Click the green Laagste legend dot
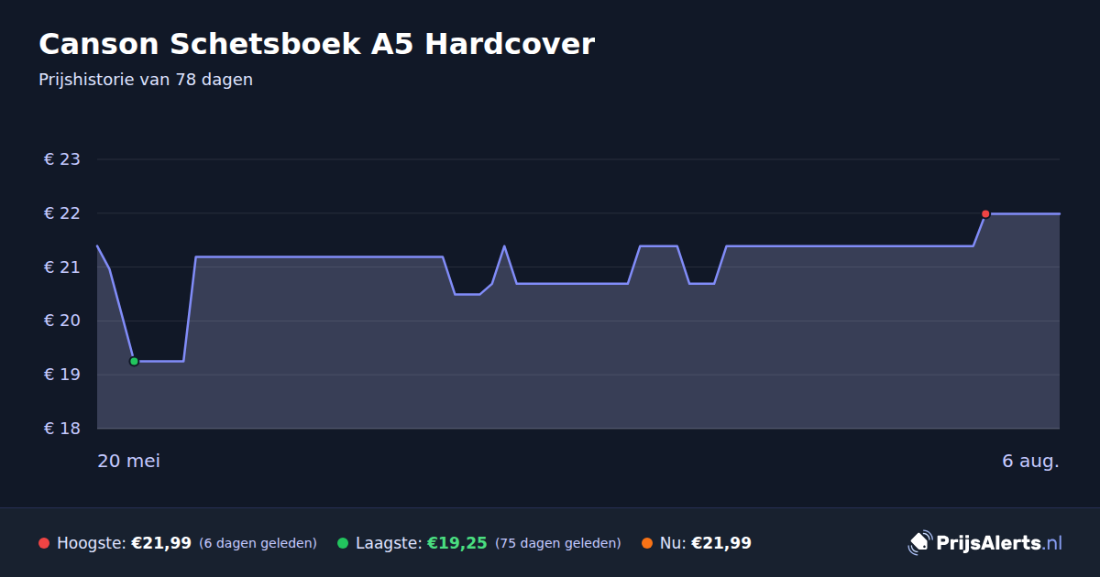The image size is (1100, 577). tap(343, 543)
